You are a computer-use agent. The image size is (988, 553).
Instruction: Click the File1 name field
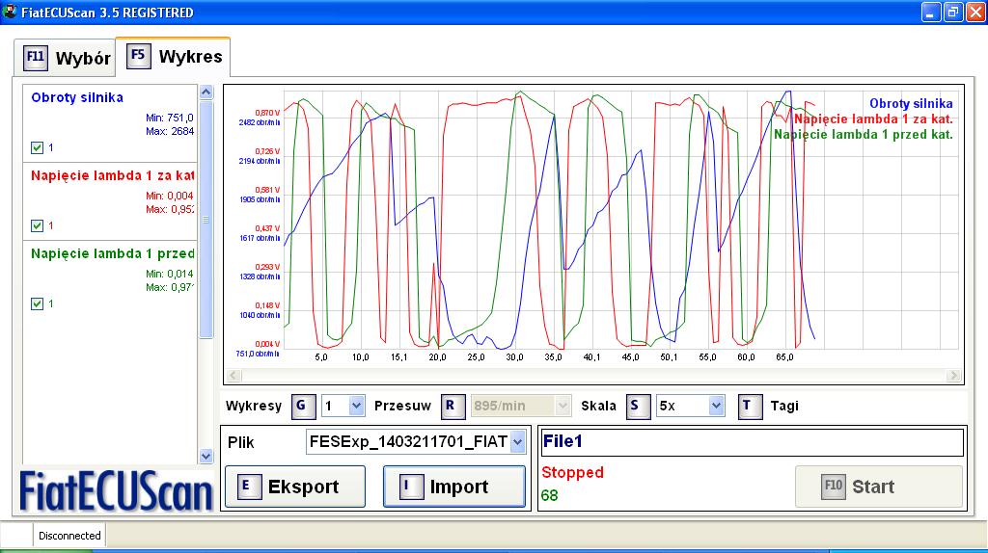pos(753,441)
